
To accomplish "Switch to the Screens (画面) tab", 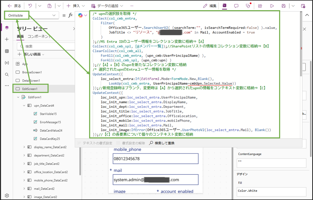I will tap(20, 36).
